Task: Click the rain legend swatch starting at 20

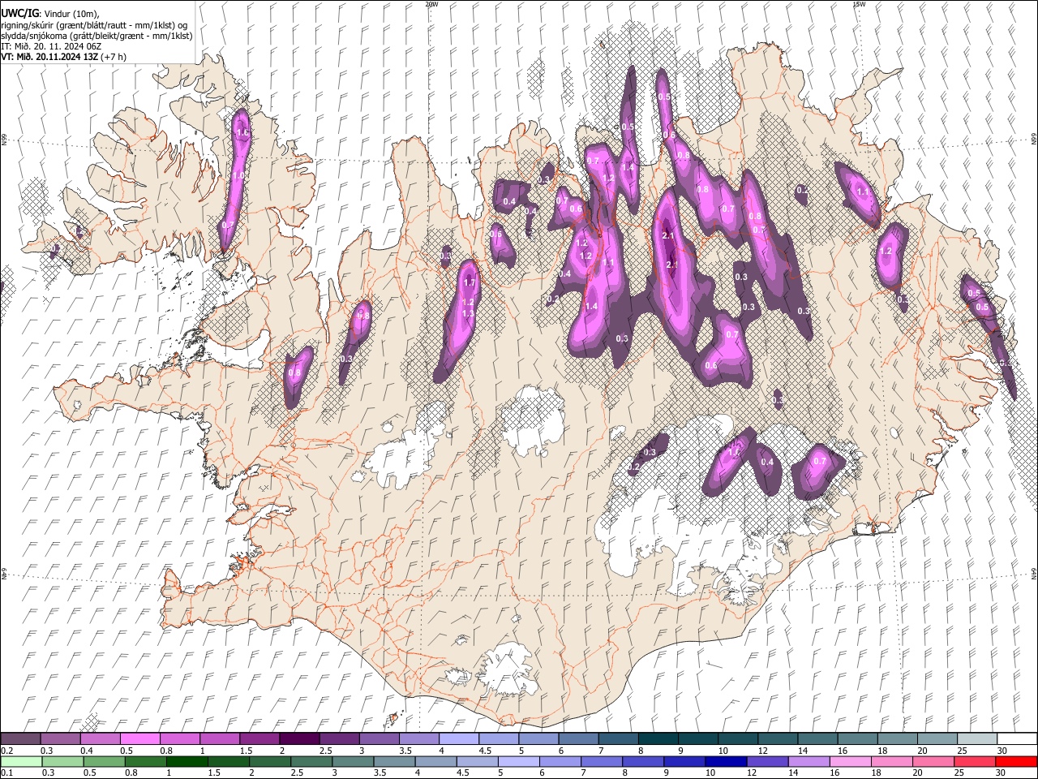Action: 932,762
